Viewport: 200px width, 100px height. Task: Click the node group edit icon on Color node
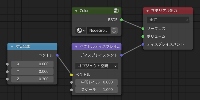pos(116,11)
